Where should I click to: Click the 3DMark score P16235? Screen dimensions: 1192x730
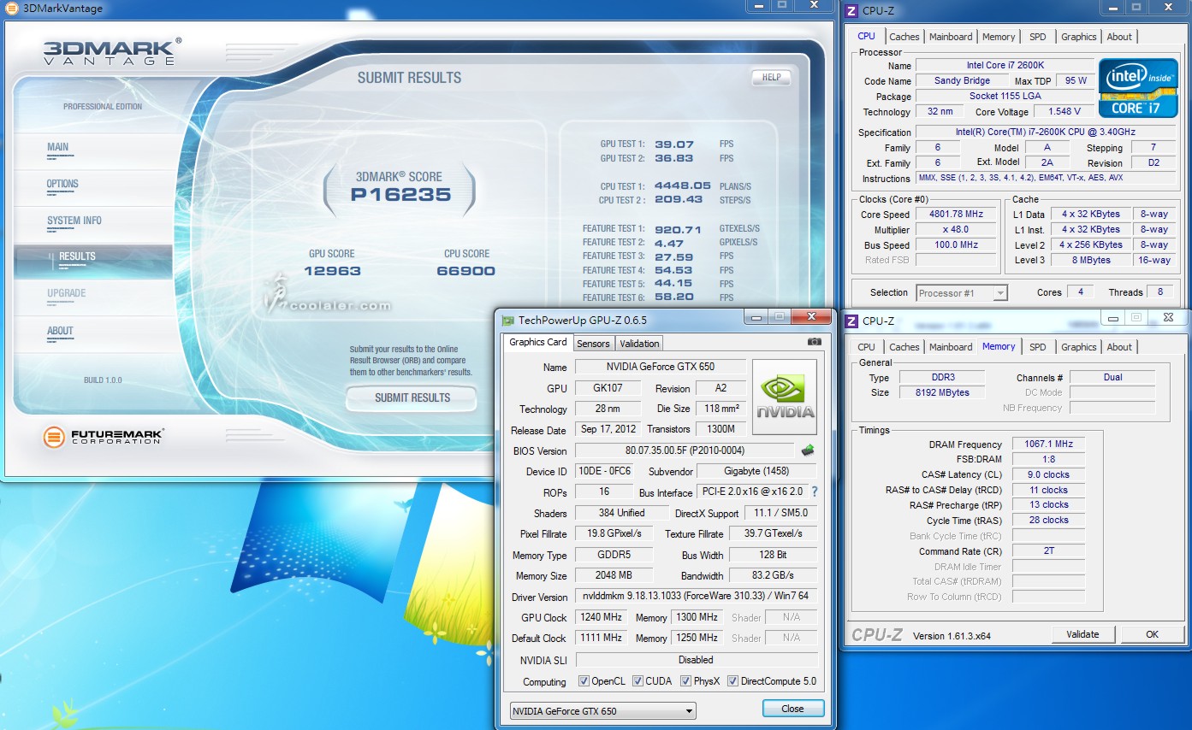400,194
